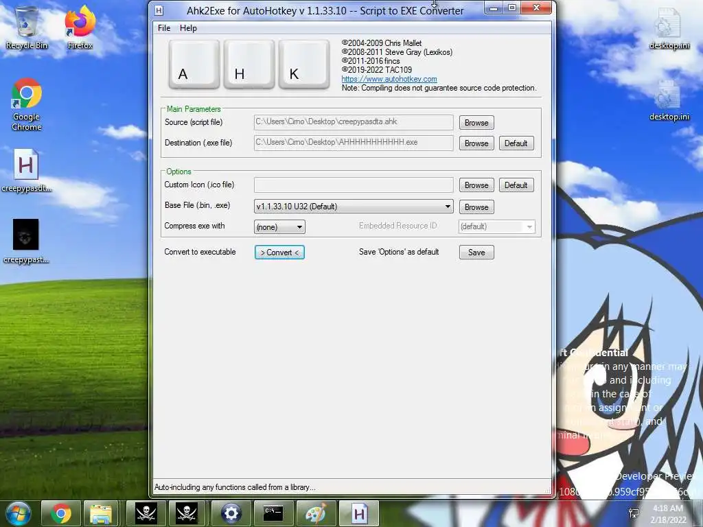Click the second pirate skull taskbar icon

[x=187, y=513]
